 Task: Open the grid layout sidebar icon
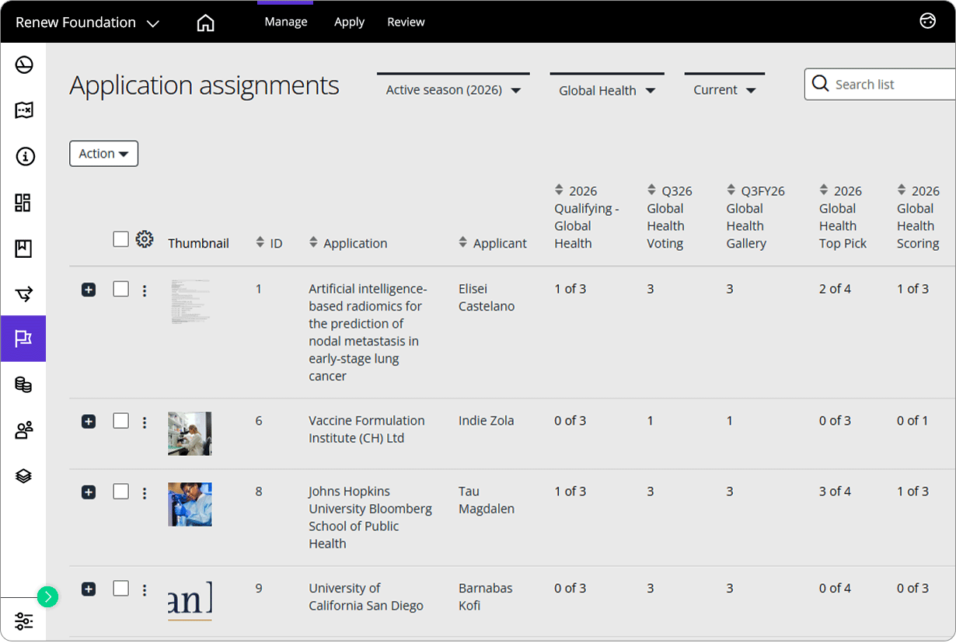[23, 203]
